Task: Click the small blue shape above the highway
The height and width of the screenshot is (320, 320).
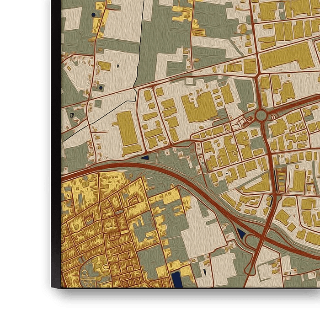Action: coord(145,158)
